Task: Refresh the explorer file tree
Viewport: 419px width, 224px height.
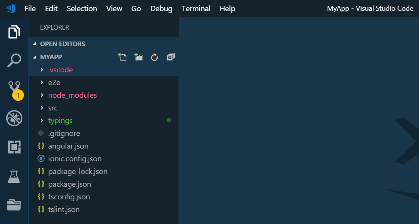Action: (x=155, y=57)
